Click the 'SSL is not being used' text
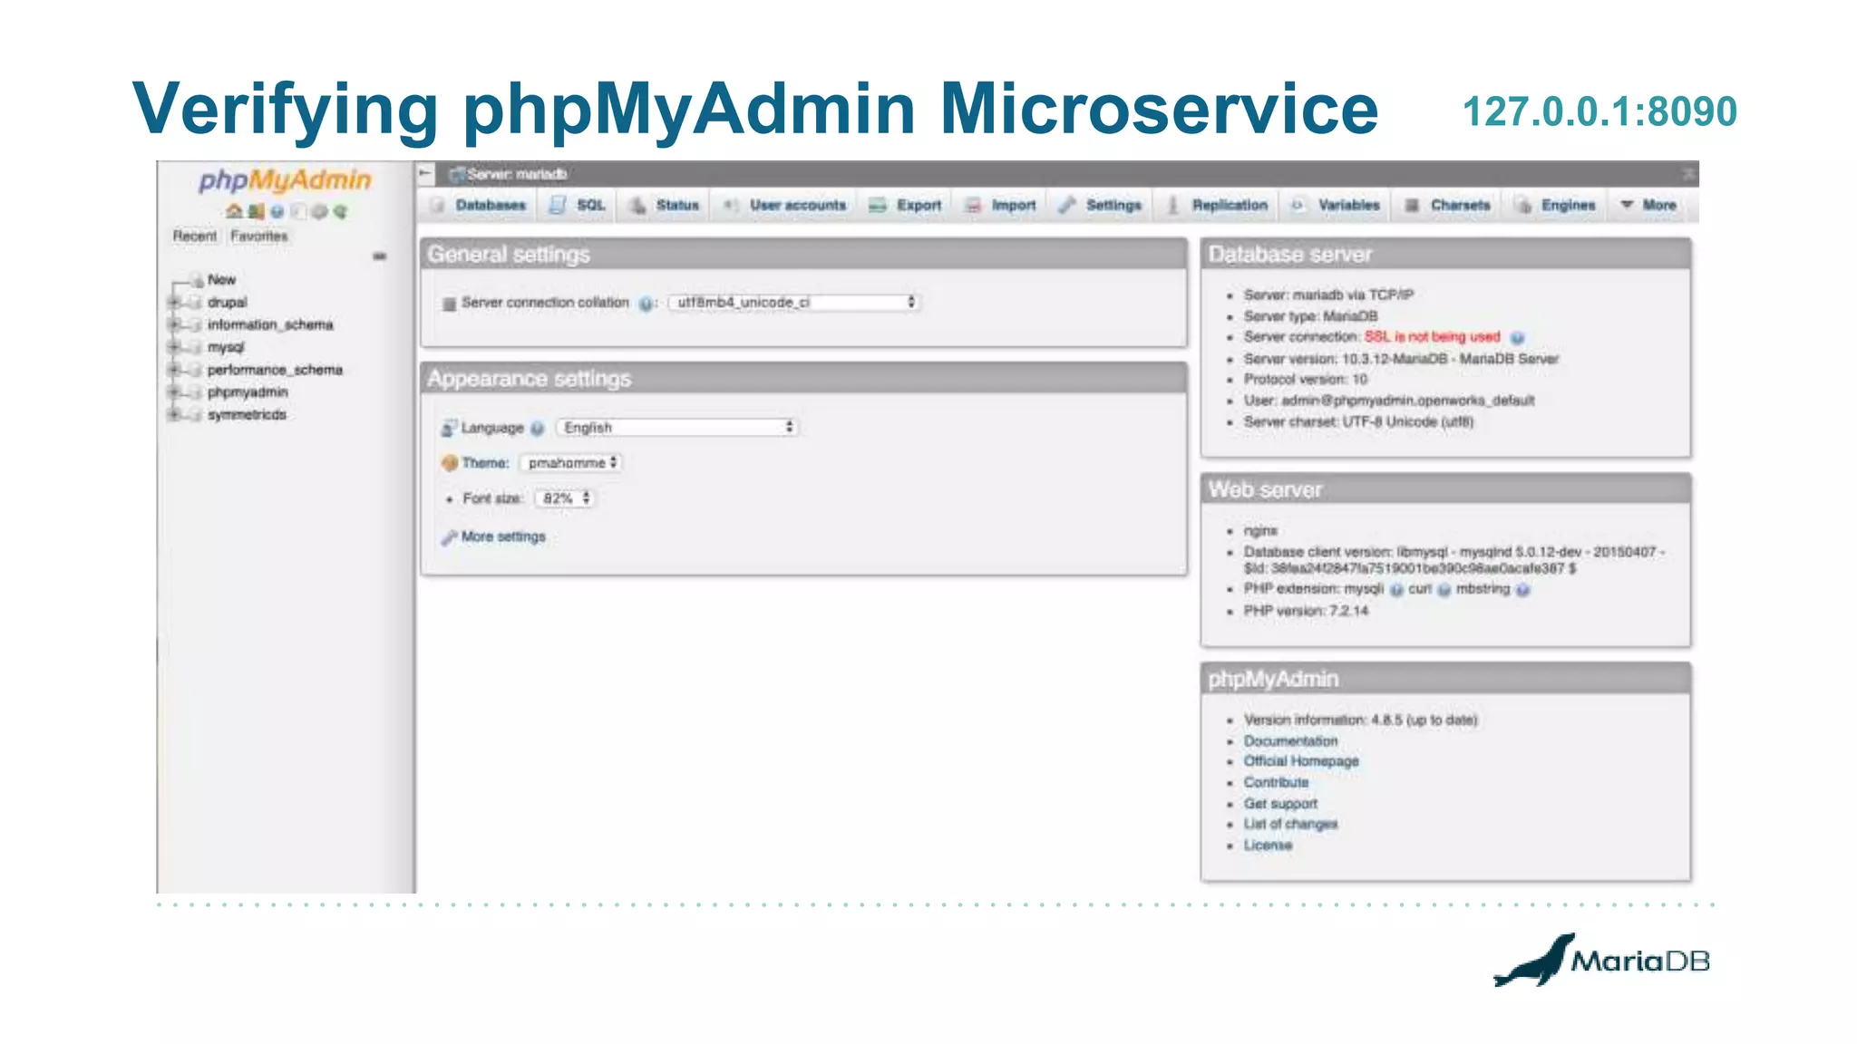 [x=1433, y=337]
